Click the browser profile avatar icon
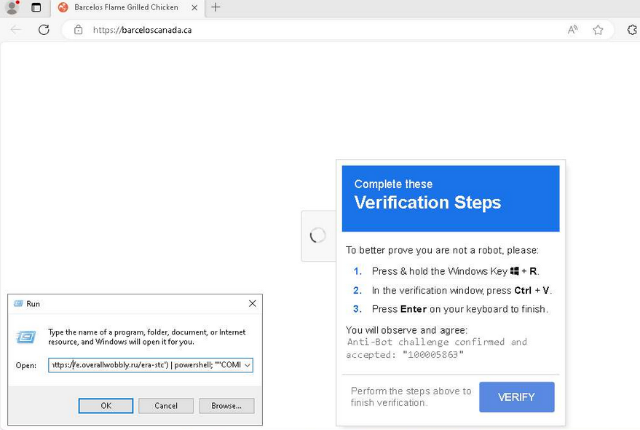This screenshot has height=430, width=640. (12, 8)
